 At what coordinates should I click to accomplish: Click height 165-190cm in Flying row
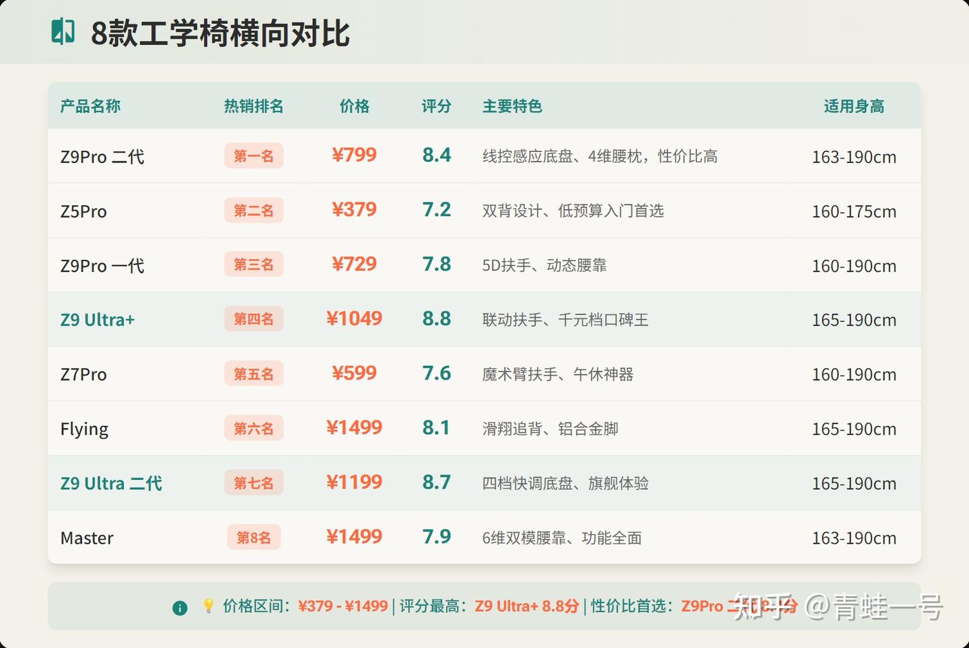tap(854, 429)
